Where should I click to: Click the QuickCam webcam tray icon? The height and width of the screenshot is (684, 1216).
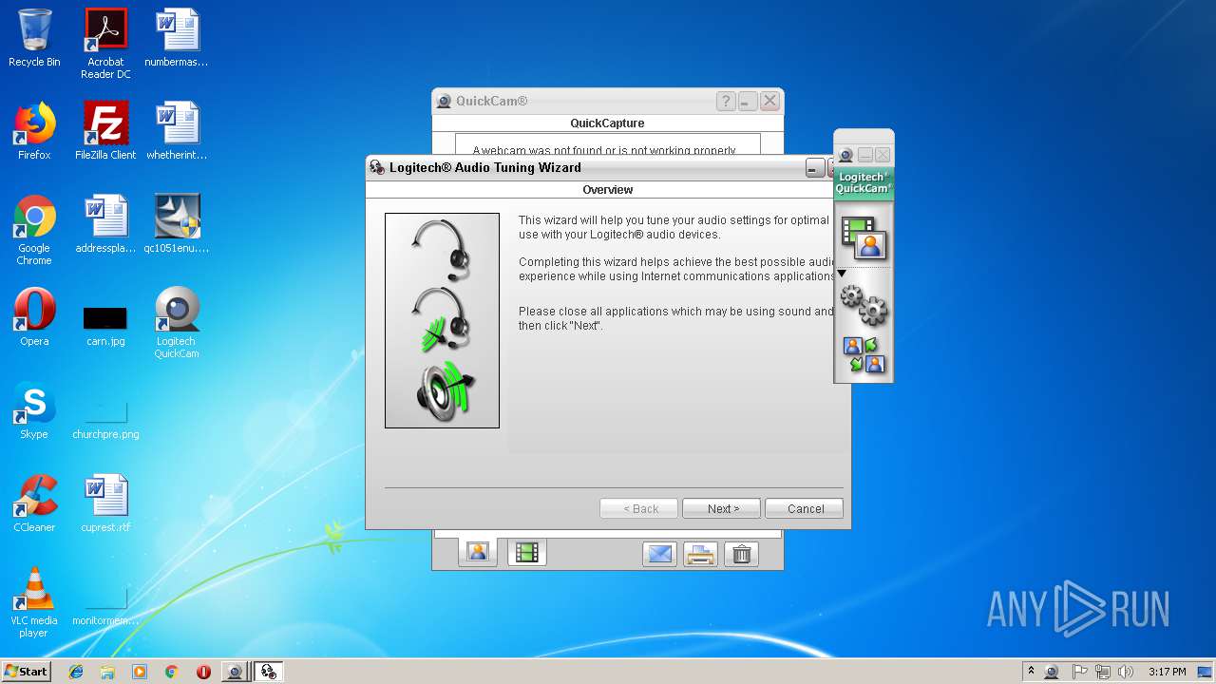(x=1052, y=672)
